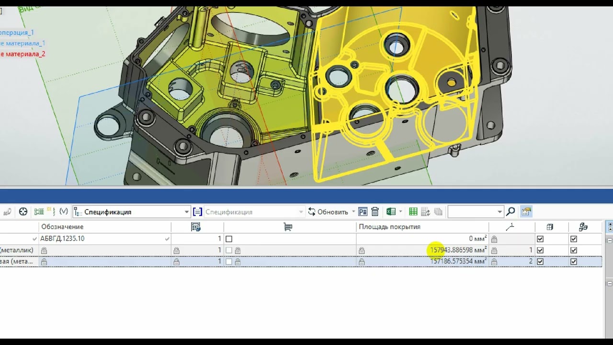Select the 0 мм² coating area cell
This screenshot has height=345, width=613.
pos(422,239)
